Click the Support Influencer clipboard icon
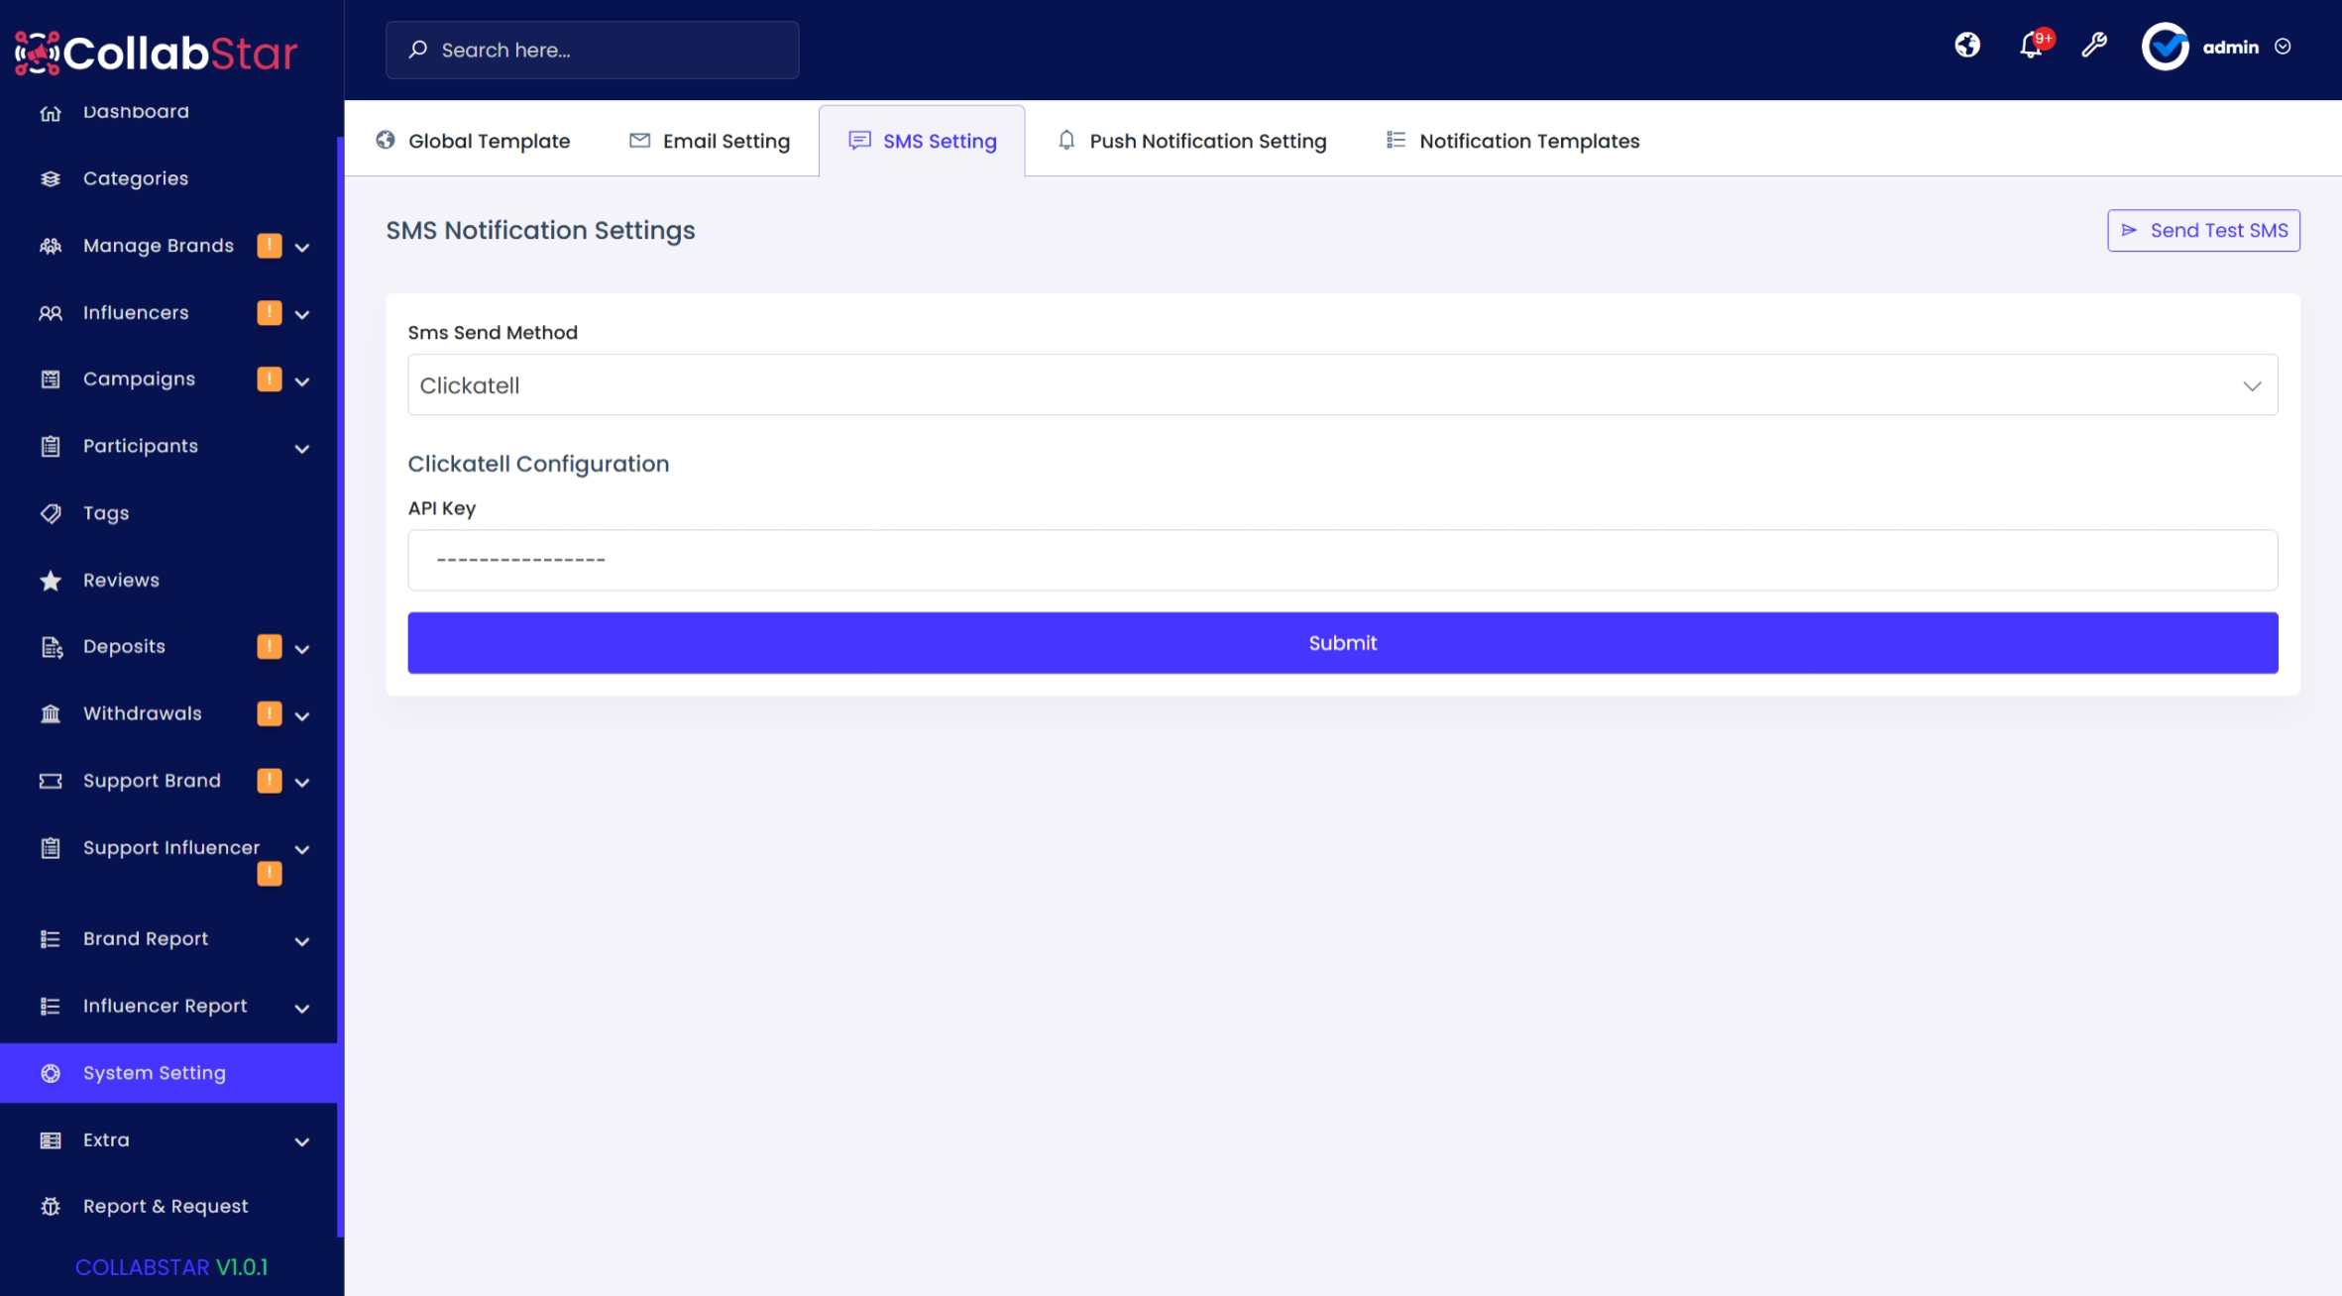This screenshot has width=2342, height=1296. click(x=51, y=848)
